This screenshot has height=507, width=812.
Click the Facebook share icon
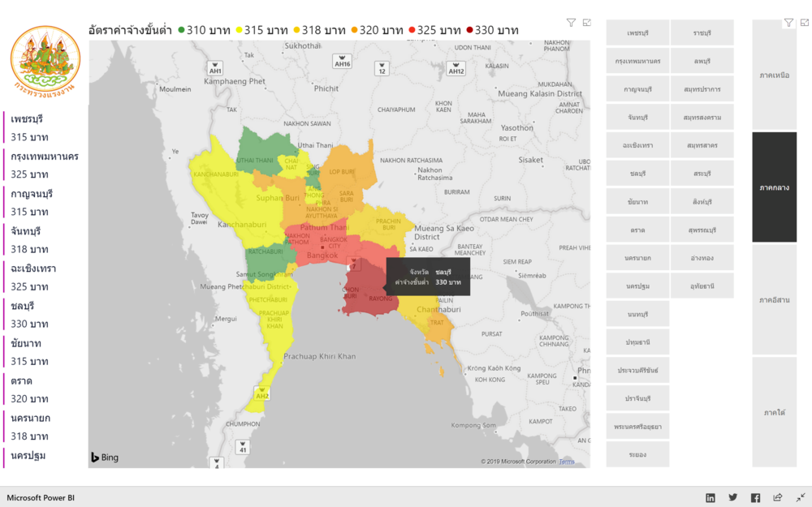[x=755, y=497]
